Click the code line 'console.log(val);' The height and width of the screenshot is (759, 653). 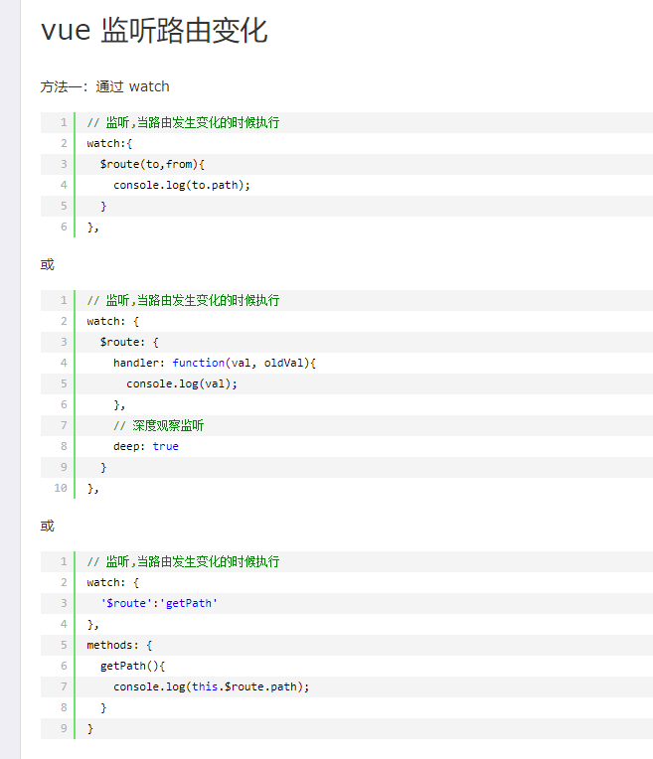(182, 383)
